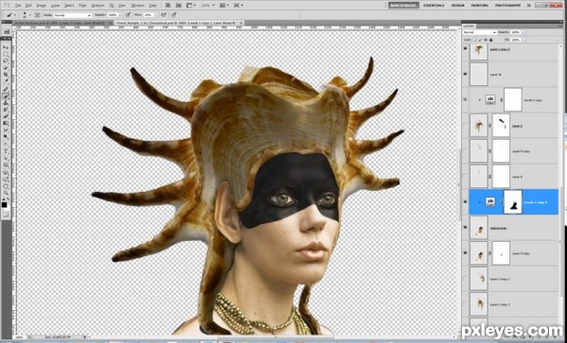Select the Spot Healing Brush tool
This screenshot has width=567, height=343.
coord(7,89)
